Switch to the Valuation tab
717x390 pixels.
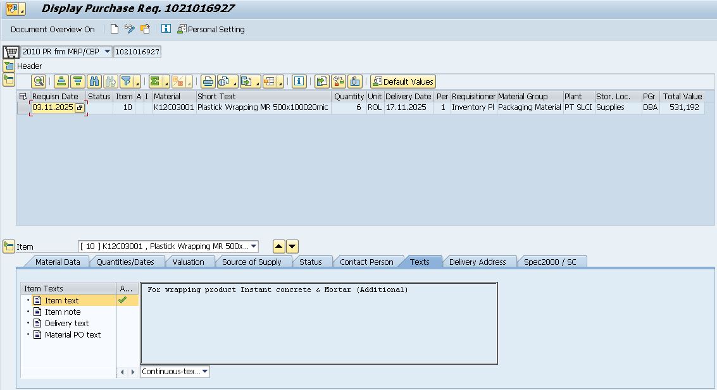point(188,262)
